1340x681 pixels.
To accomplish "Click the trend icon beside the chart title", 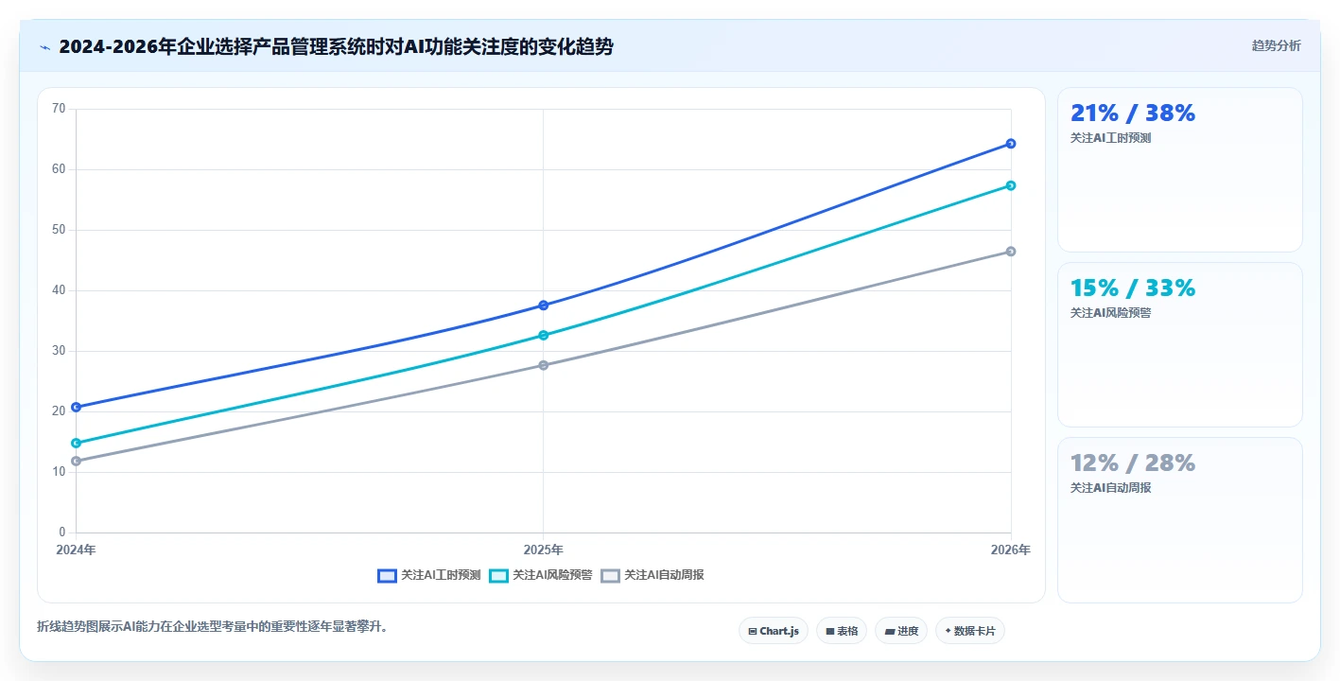I will click(44, 46).
